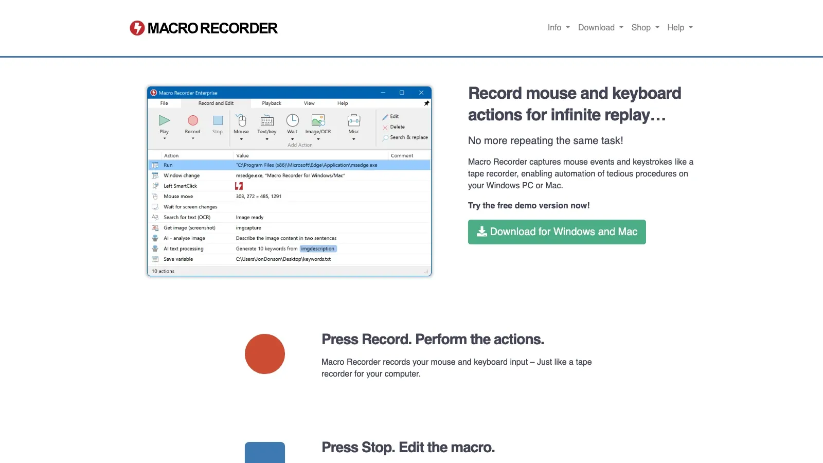Maximize the Macro Recorder Enterprise window

pos(402,93)
